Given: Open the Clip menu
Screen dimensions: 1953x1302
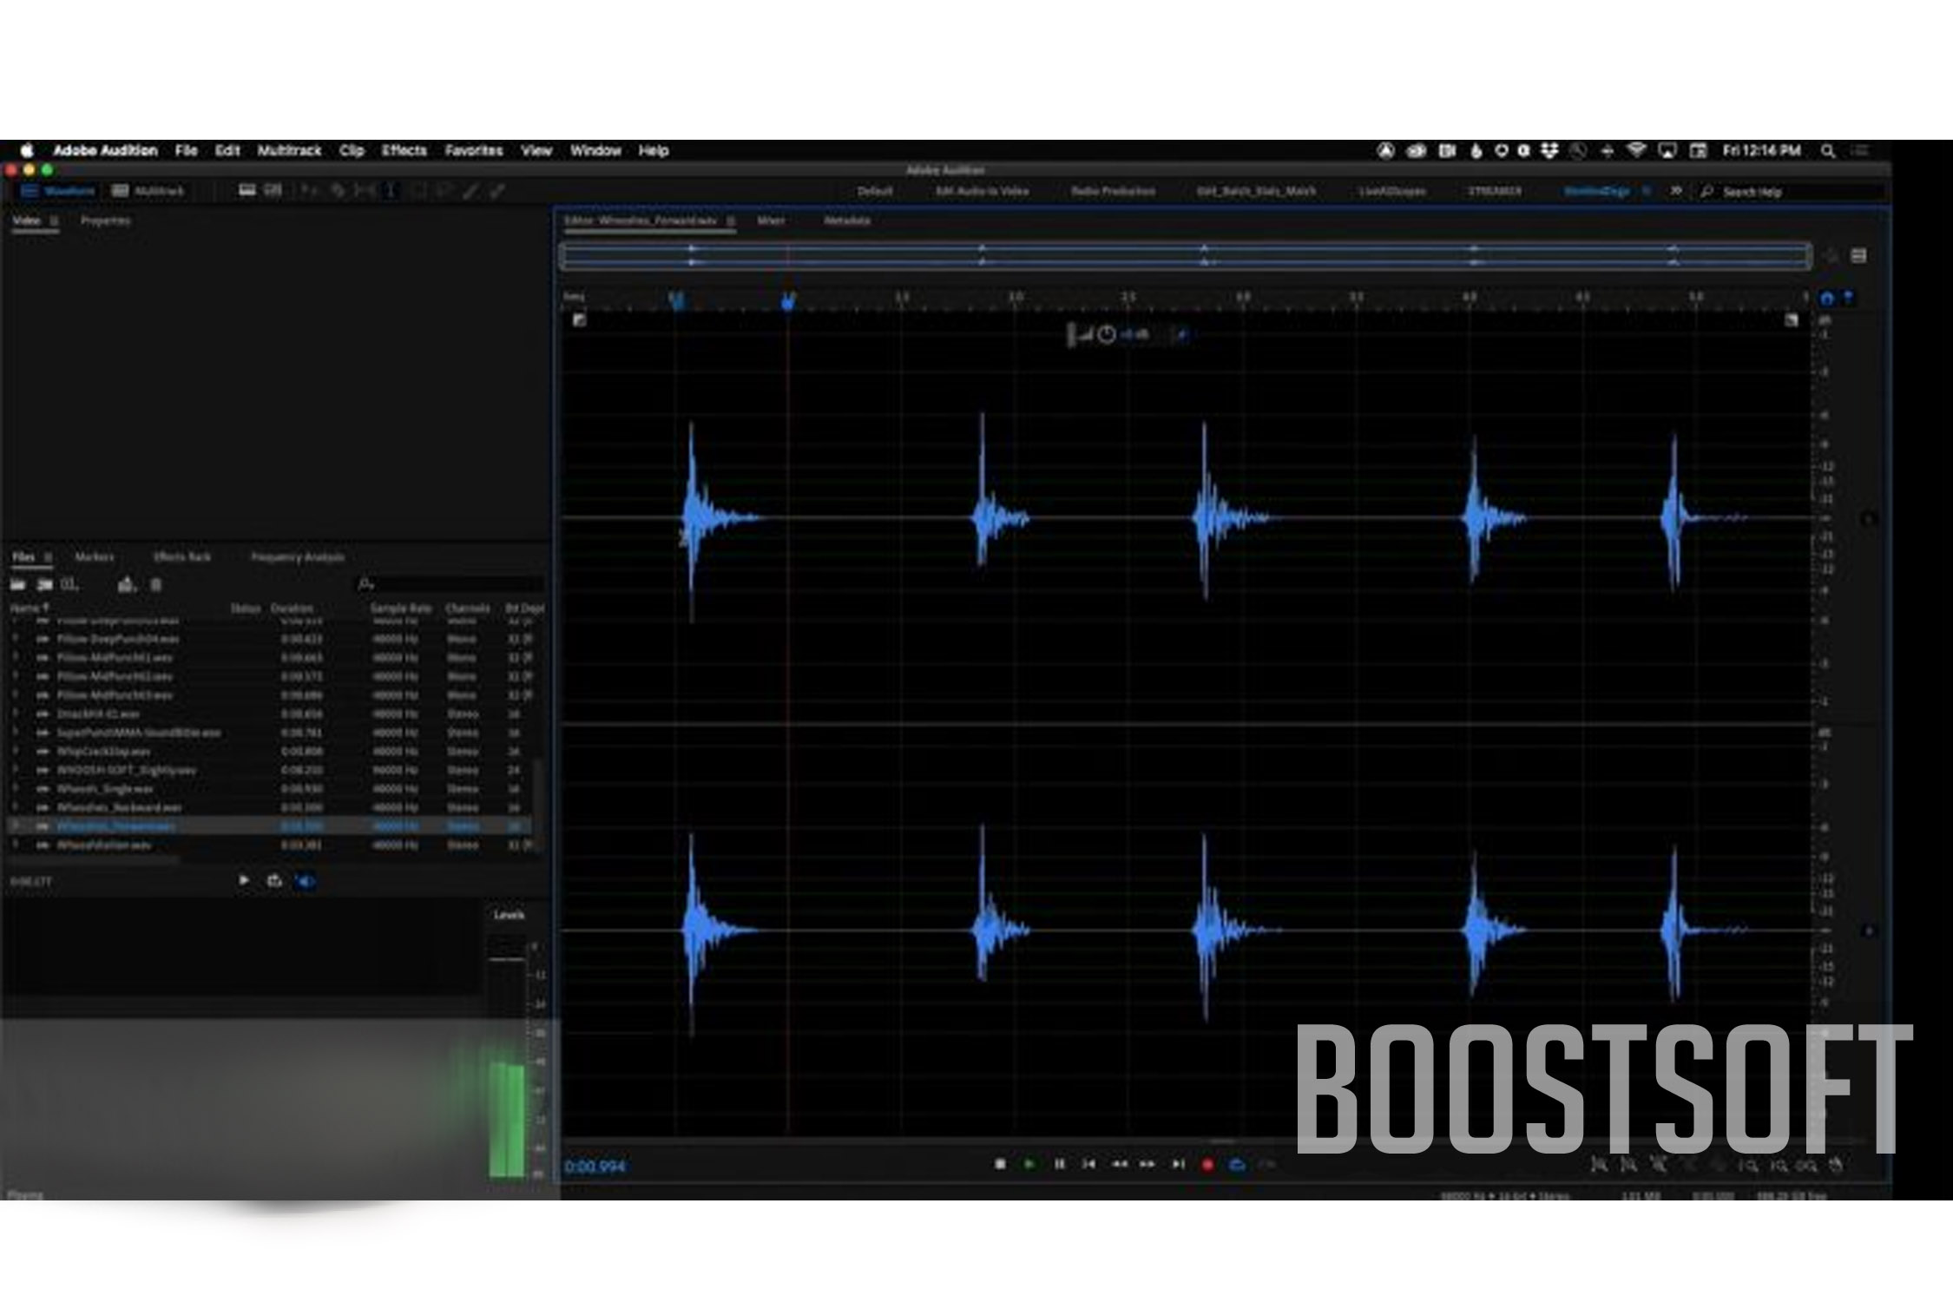Looking at the screenshot, I should 352,150.
